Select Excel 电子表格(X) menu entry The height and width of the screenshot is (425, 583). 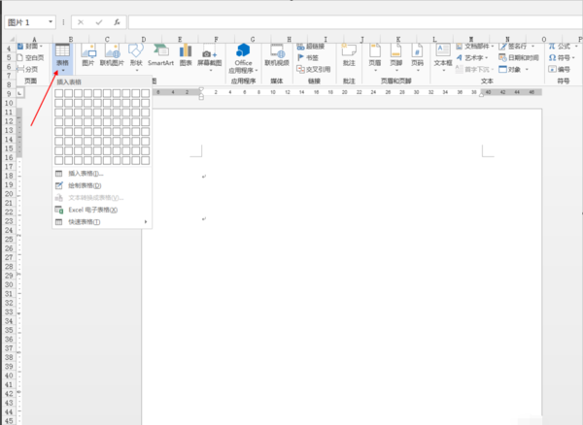coord(102,210)
